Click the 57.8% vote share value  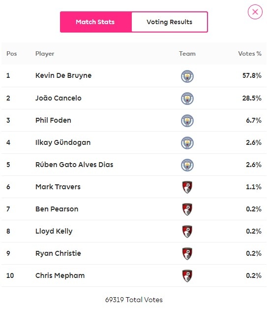pyautogui.click(x=252, y=75)
